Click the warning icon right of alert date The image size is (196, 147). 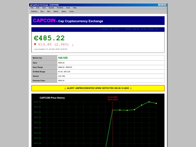click(131, 88)
